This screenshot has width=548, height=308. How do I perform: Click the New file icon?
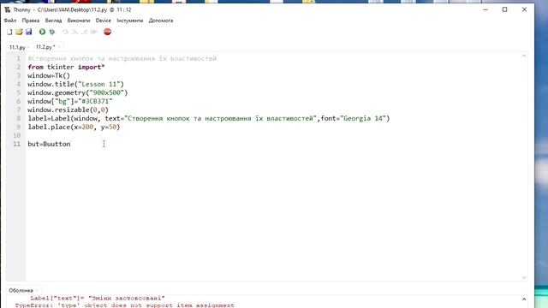(x=9, y=32)
